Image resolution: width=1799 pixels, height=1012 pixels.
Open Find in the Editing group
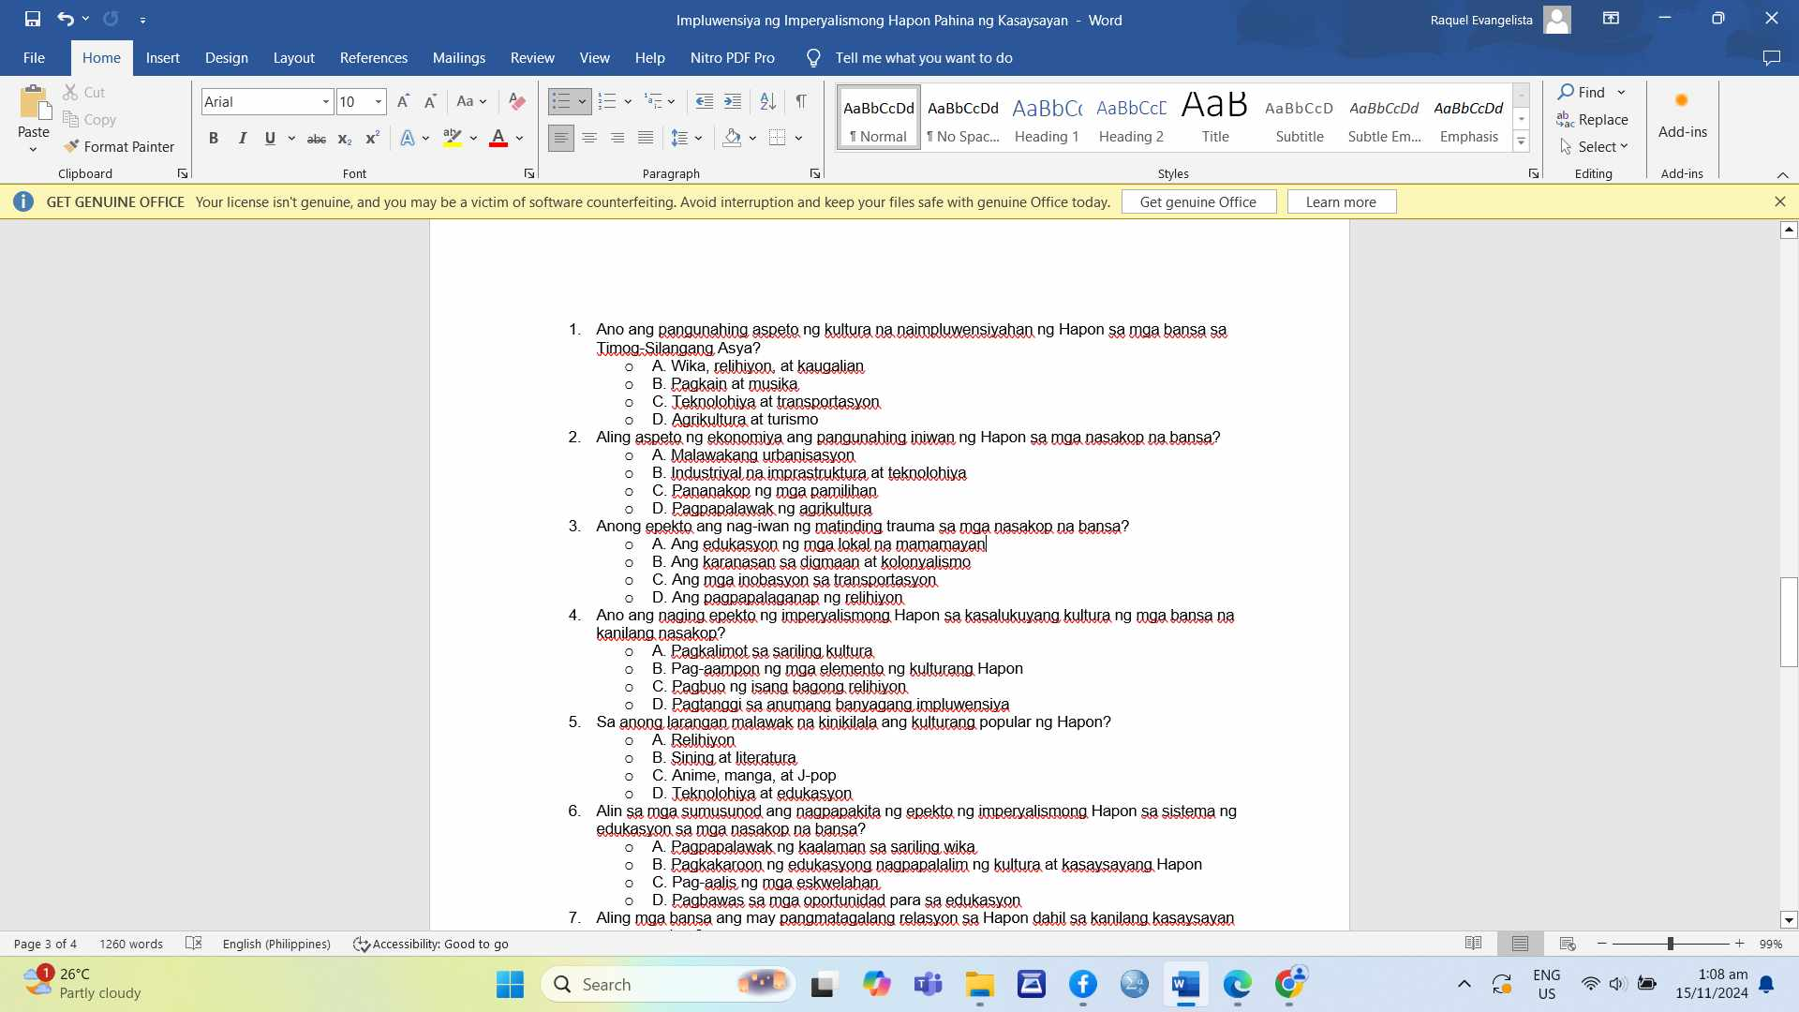tap(1582, 93)
